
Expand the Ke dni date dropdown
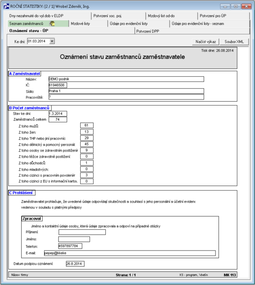[x=52, y=41]
